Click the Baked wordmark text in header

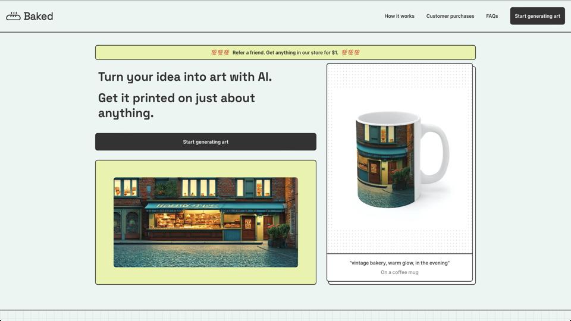pos(38,16)
